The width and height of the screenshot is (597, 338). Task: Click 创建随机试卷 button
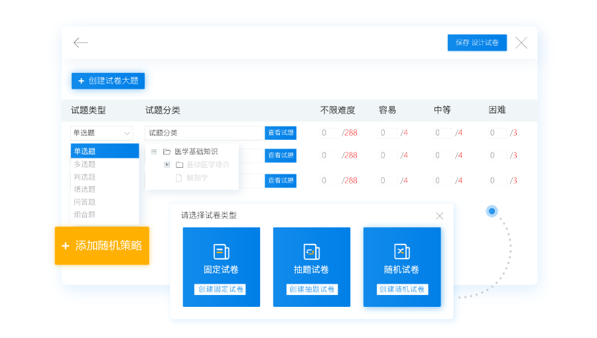402,290
